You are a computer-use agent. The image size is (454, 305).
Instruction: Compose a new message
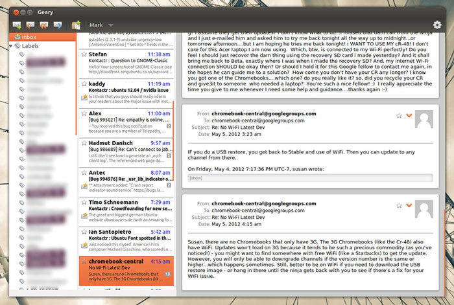tap(18, 25)
